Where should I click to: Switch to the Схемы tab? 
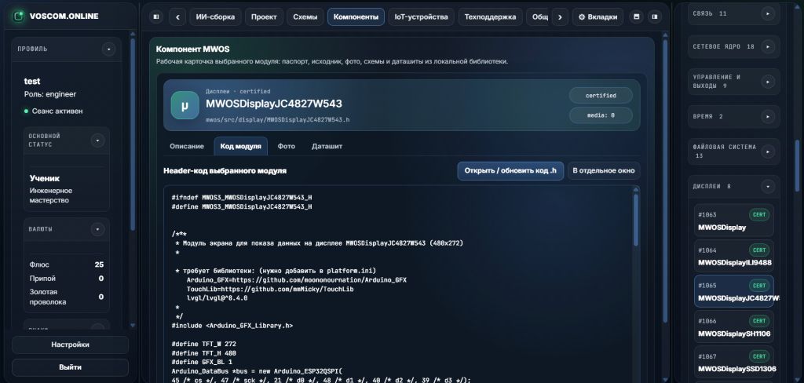[x=305, y=17]
